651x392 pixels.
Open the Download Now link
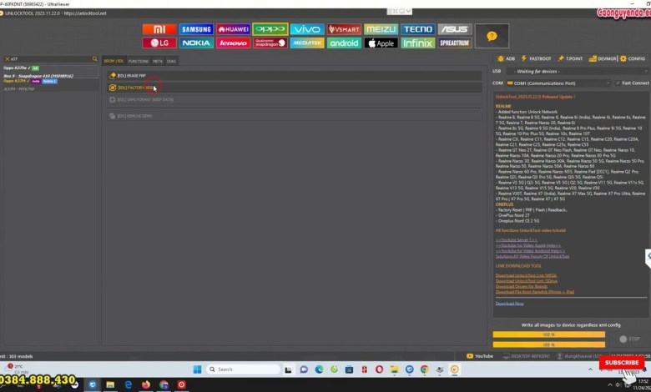pos(509,304)
